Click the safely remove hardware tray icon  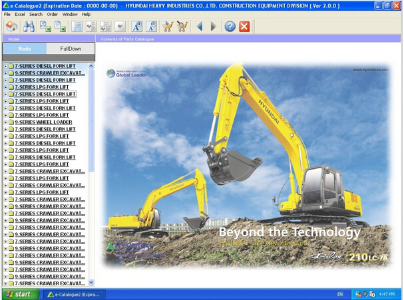point(372,294)
